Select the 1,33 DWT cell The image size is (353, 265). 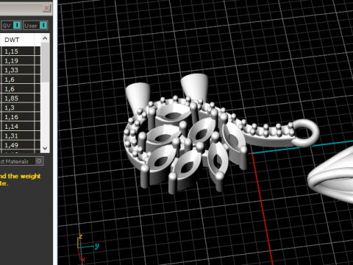[17, 70]
